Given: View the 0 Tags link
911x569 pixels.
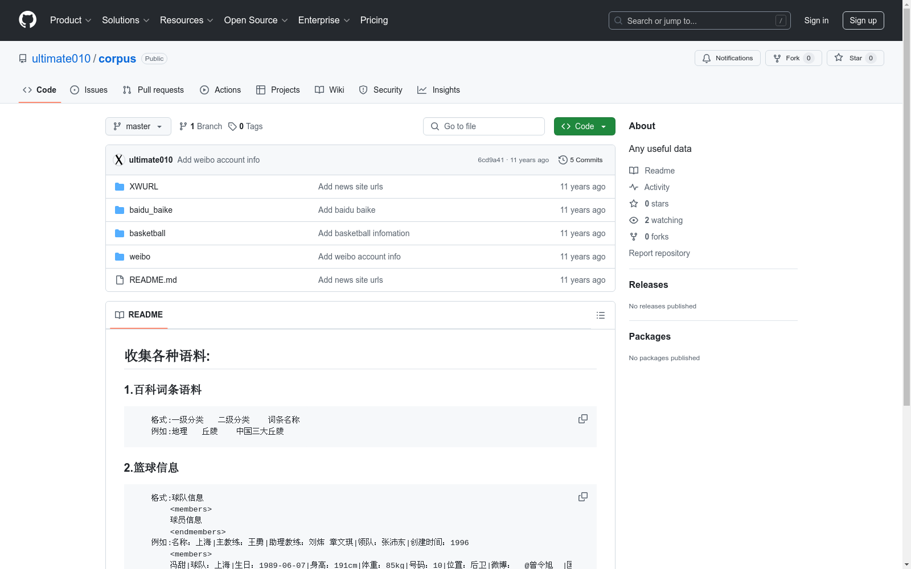Looking at the screenshot, I should (245, 126).
